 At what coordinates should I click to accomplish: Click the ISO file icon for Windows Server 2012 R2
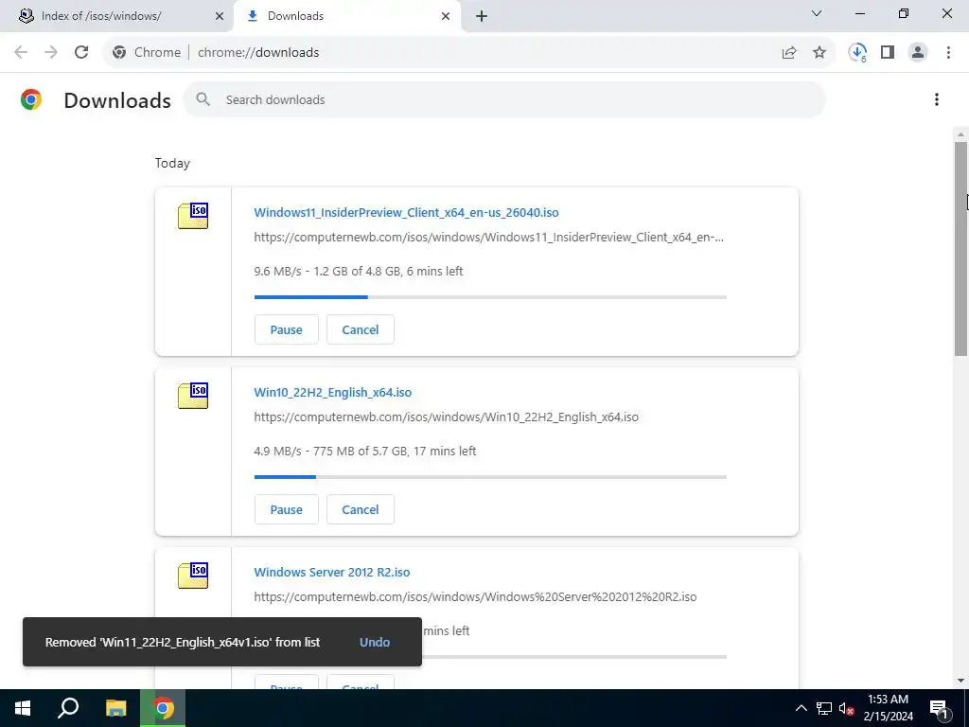pos(193,576)
